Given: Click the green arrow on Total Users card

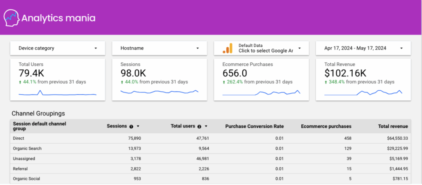Looking at the screenshot, I should pos(20,82).
